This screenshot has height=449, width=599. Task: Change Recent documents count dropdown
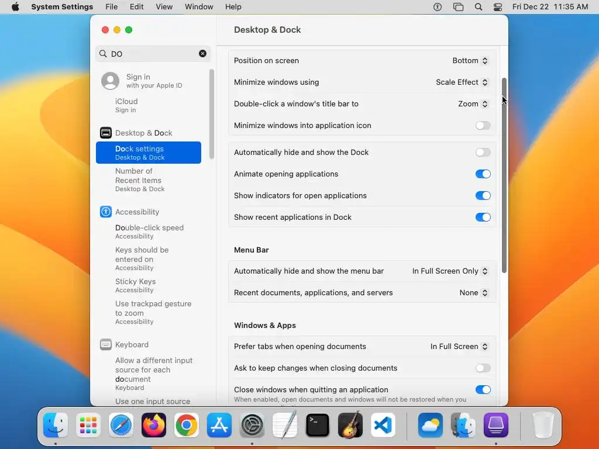coord(474,292)
